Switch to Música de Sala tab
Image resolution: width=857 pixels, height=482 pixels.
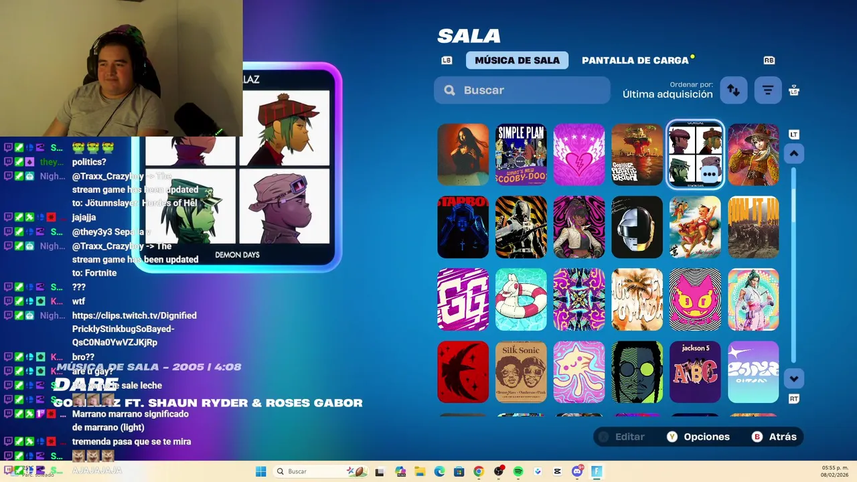click(x=517, y=60)
